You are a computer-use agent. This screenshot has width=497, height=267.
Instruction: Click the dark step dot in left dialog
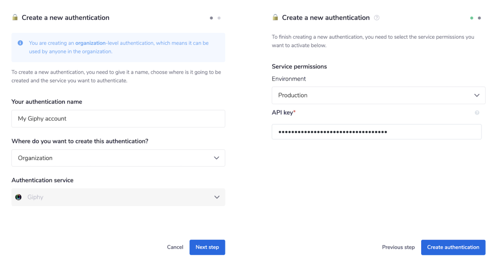click(211, 18)
